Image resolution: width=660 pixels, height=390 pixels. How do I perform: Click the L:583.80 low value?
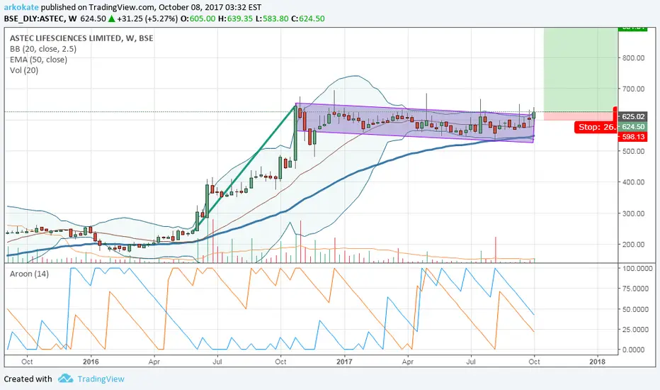(272, 18)
